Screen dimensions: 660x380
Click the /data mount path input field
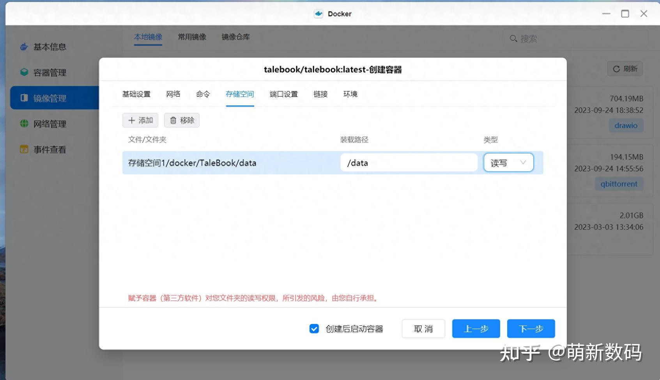[409, 162]
